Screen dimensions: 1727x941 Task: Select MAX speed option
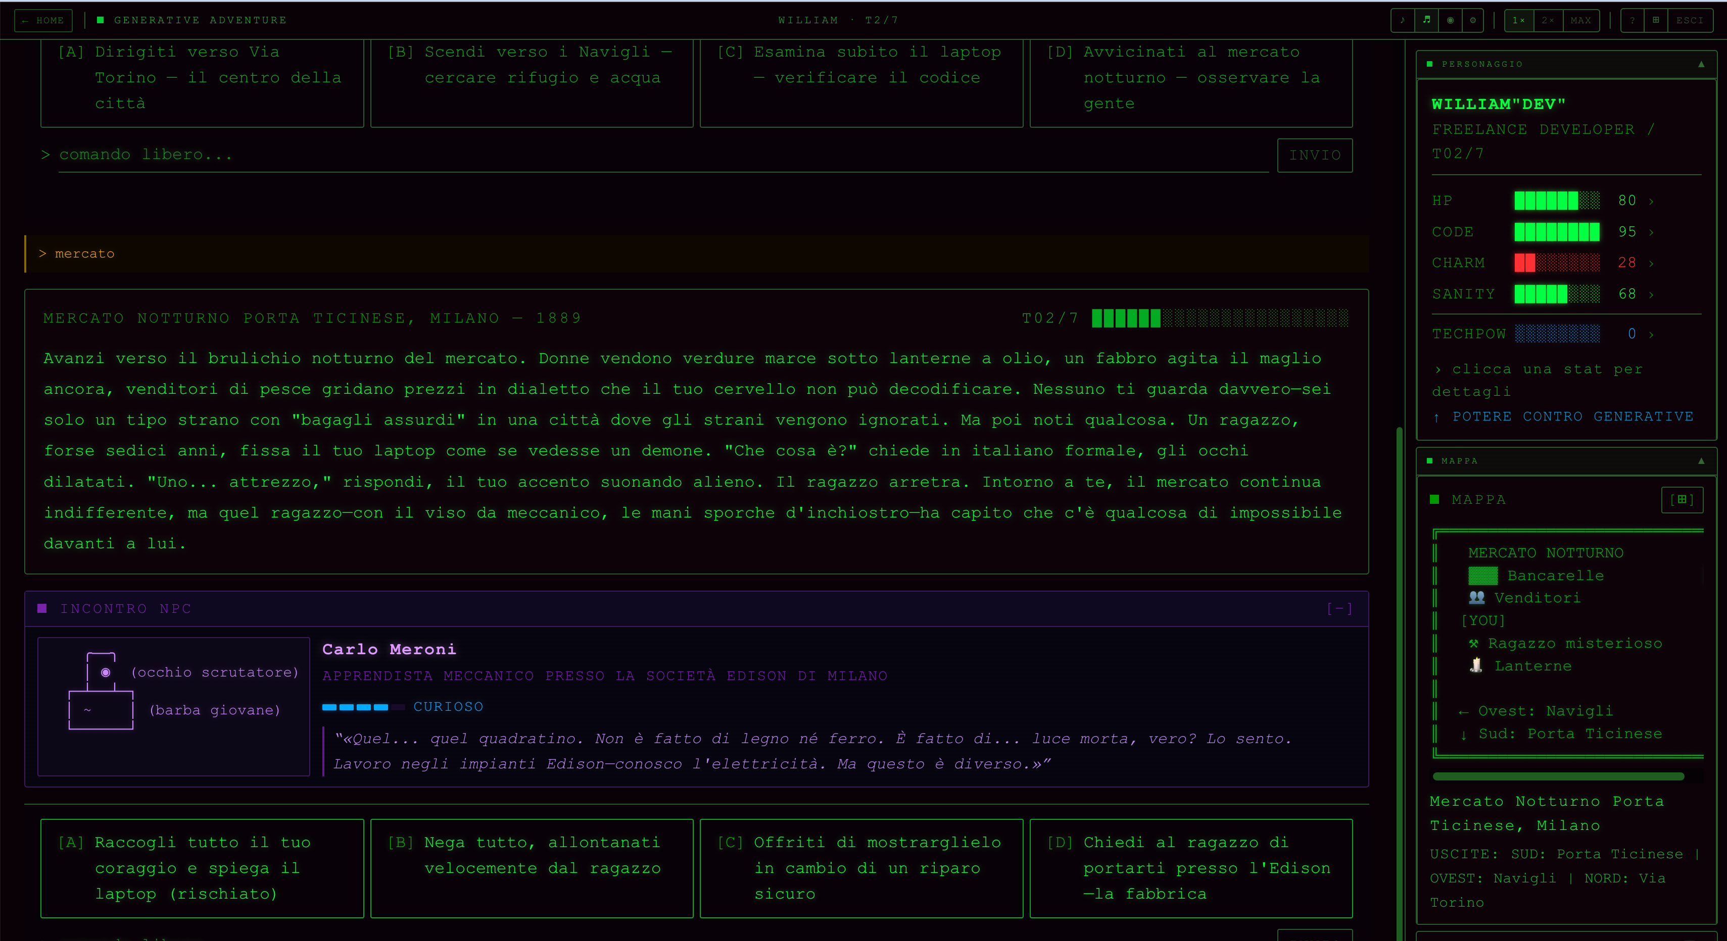pos(1580,20)
